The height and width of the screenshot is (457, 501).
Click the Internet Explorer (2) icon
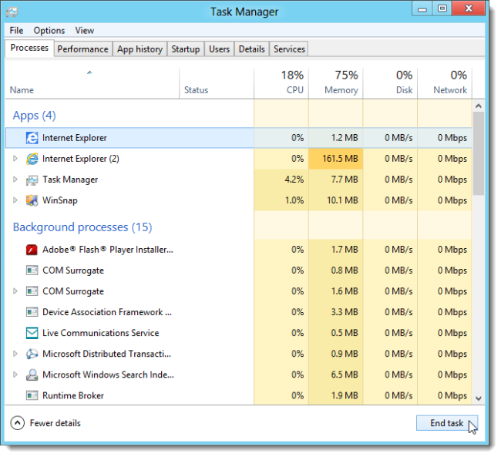(x=32, y=159)
